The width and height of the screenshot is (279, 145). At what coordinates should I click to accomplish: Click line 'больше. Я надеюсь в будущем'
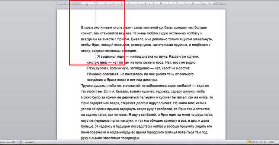coord(147,127)
